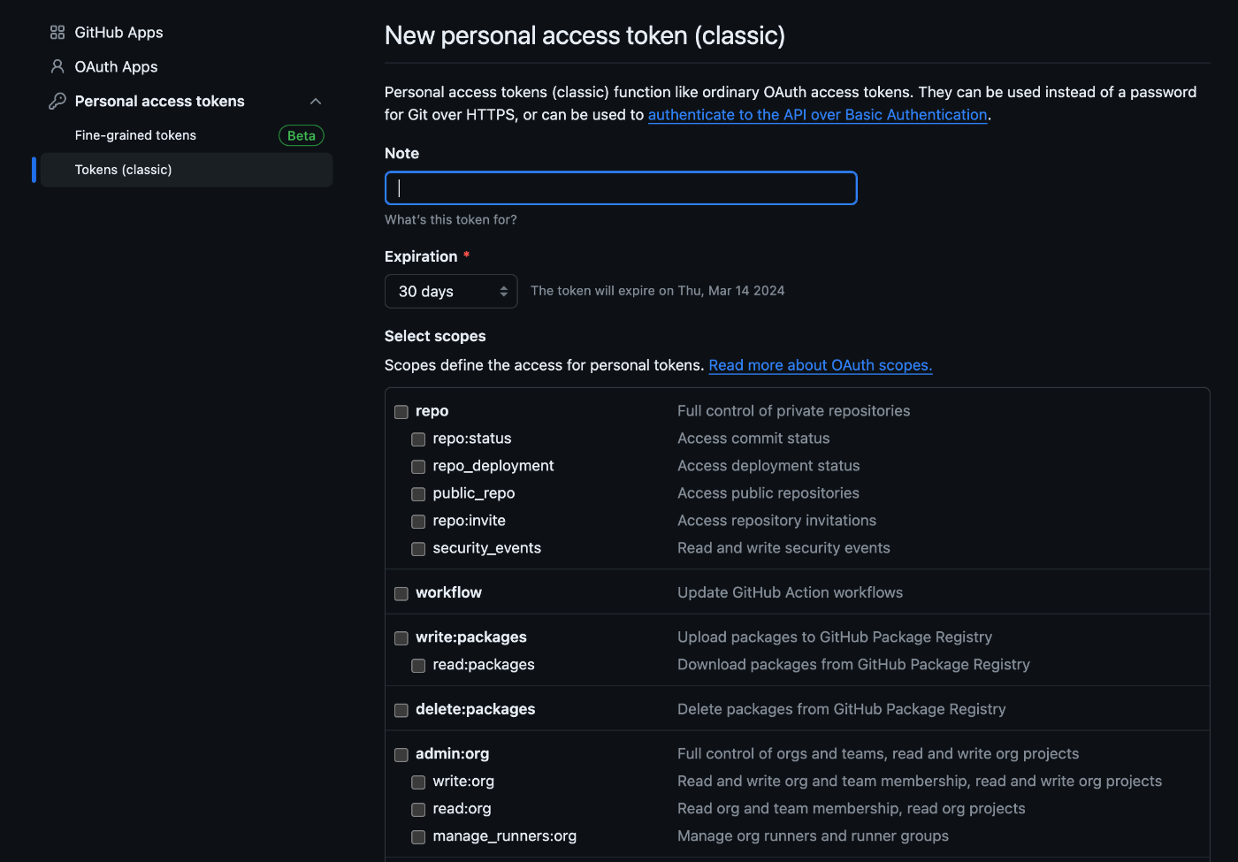Image resolution: width=1238 pixels, height=862 pixels.
Task: Click the token expiry date message
Action: click(x=657, y=291)
